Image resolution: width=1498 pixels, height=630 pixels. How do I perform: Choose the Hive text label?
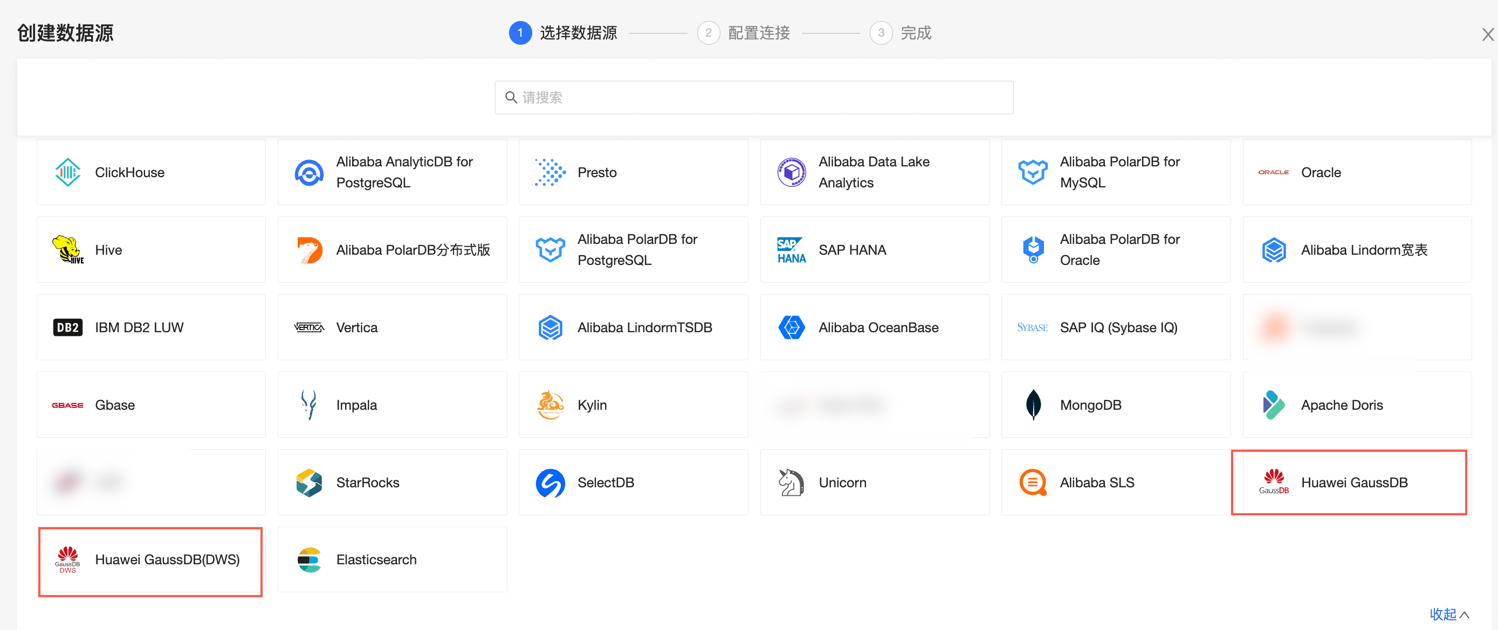[x=108, y=250]
